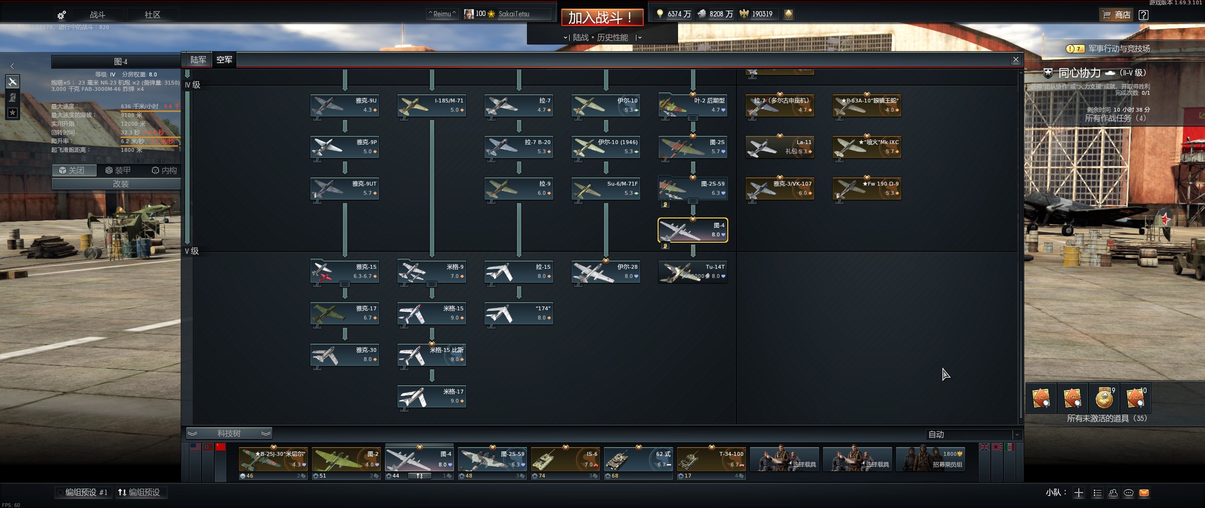Open the 战斗 menu
The image size is (1205, 508).
97,15
